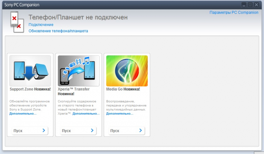
Task: Open Параметры PC Companion settings link
Action: point(234,12)
